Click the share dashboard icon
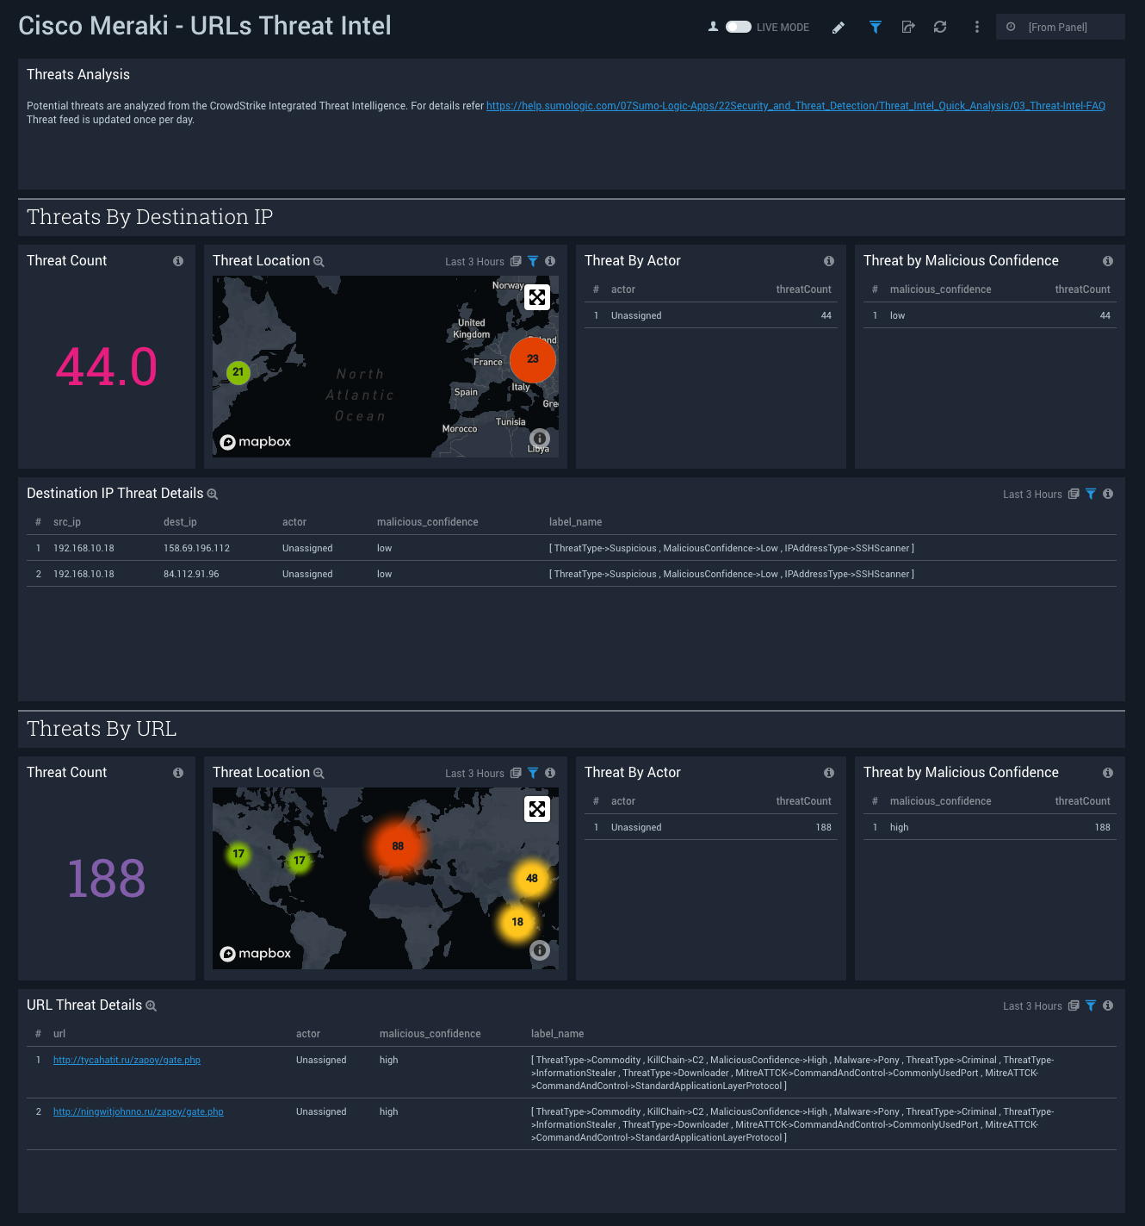The image size is (1145, 1226). [907, 27]
